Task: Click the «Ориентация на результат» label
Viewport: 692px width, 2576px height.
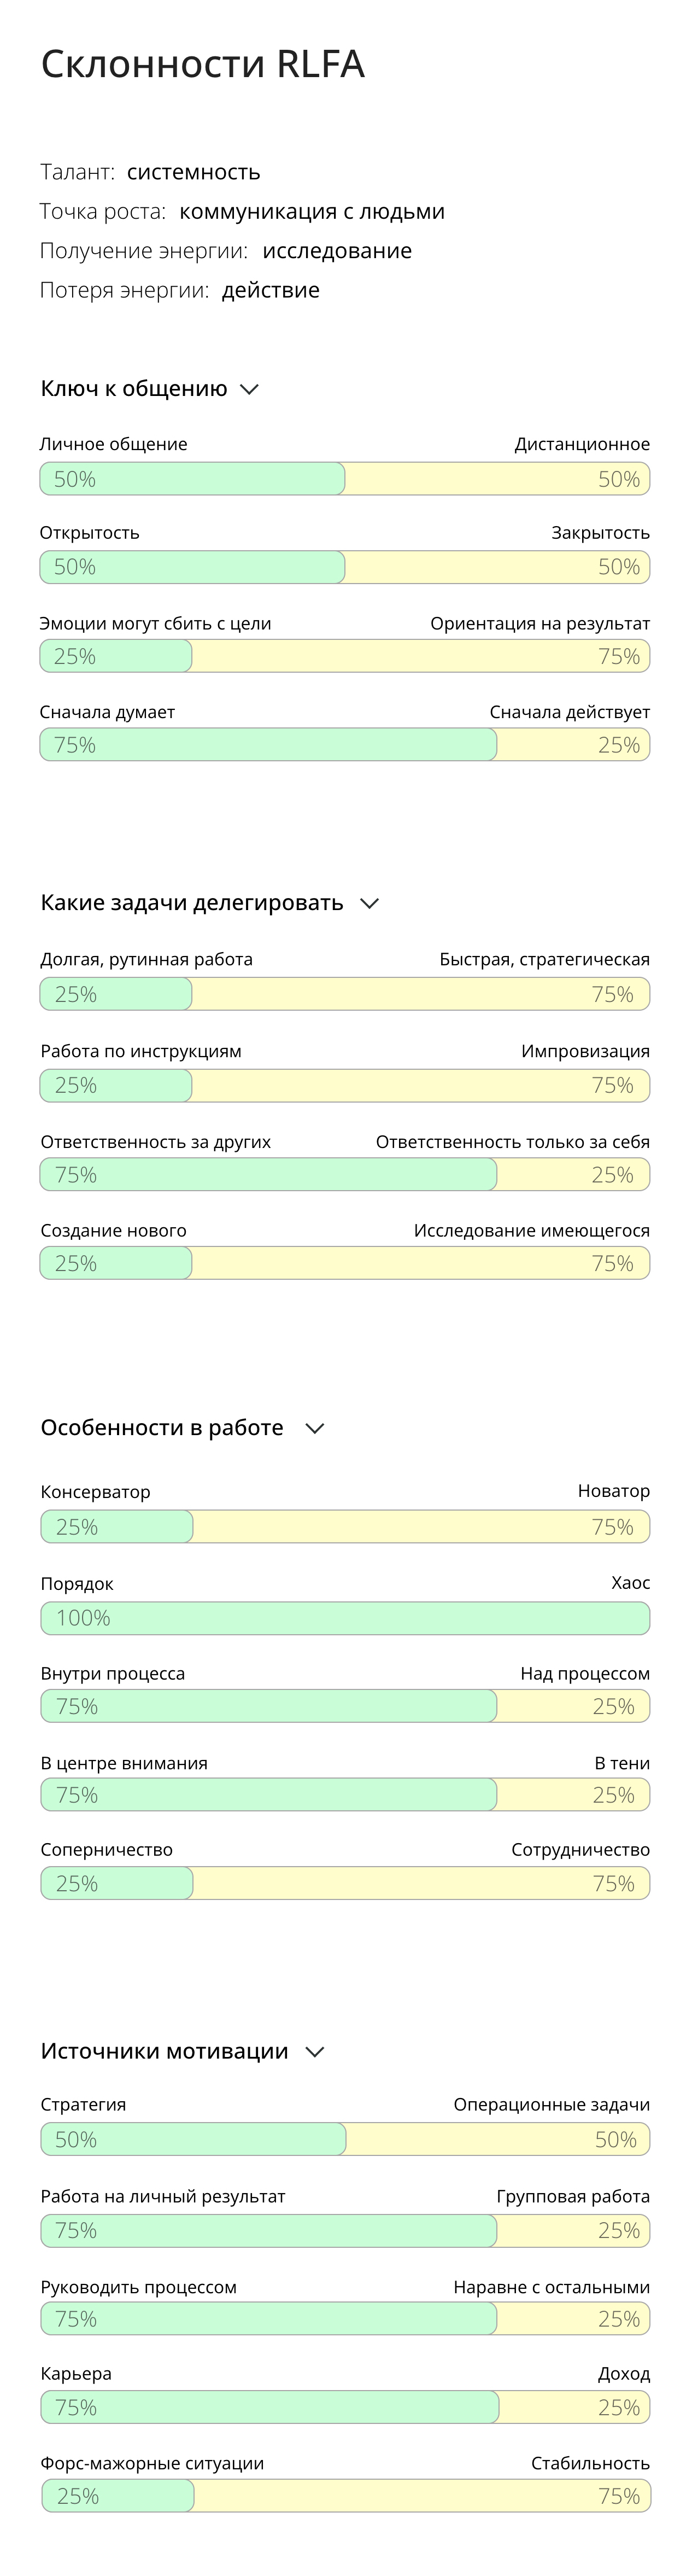Action: (x=540, y=623)
